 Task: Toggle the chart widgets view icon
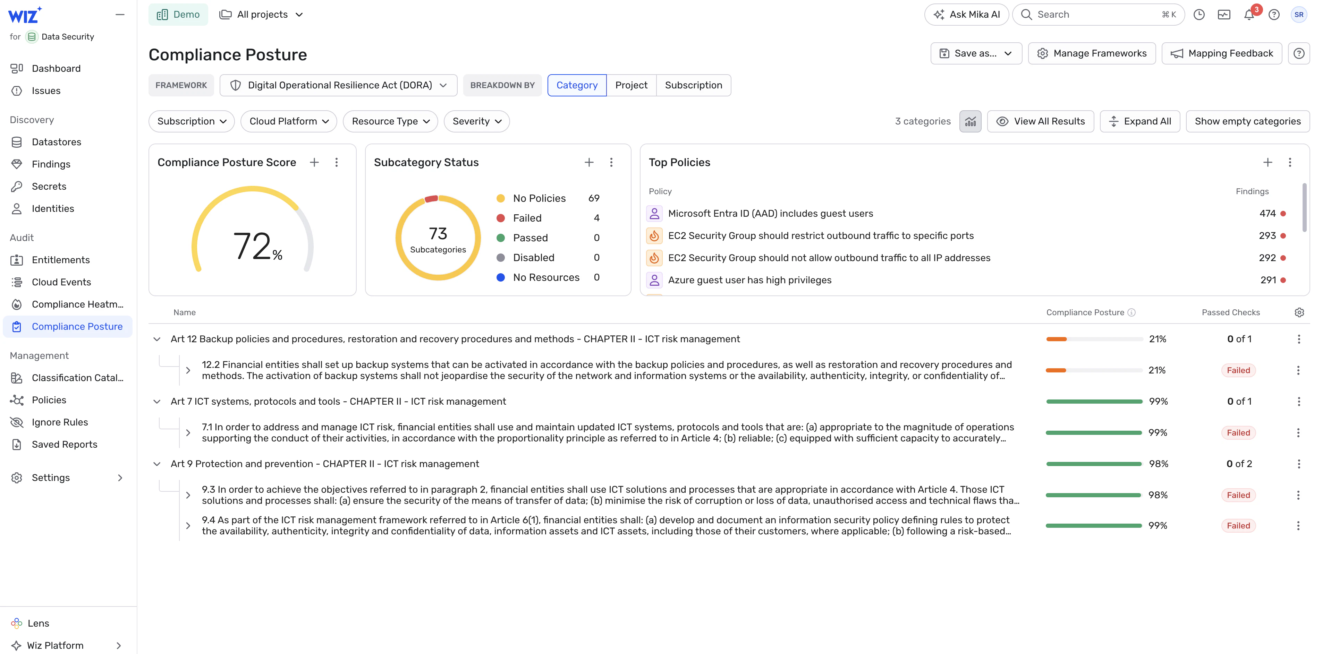tap(970, 122)
